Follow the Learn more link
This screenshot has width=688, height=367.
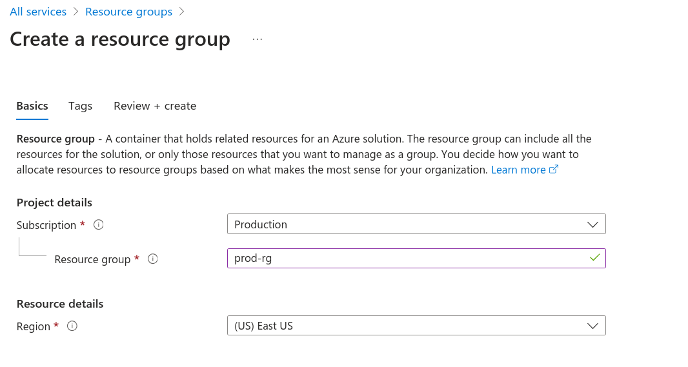point(518,170)
